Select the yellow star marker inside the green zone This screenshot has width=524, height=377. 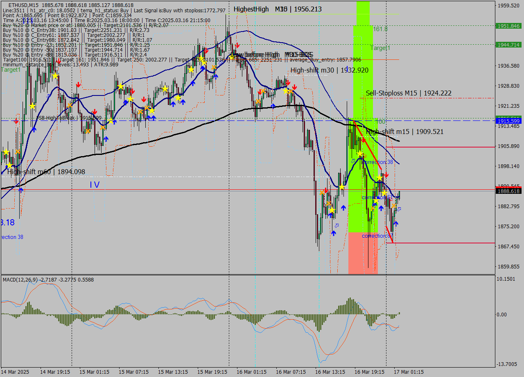click(x=360, y=153)
